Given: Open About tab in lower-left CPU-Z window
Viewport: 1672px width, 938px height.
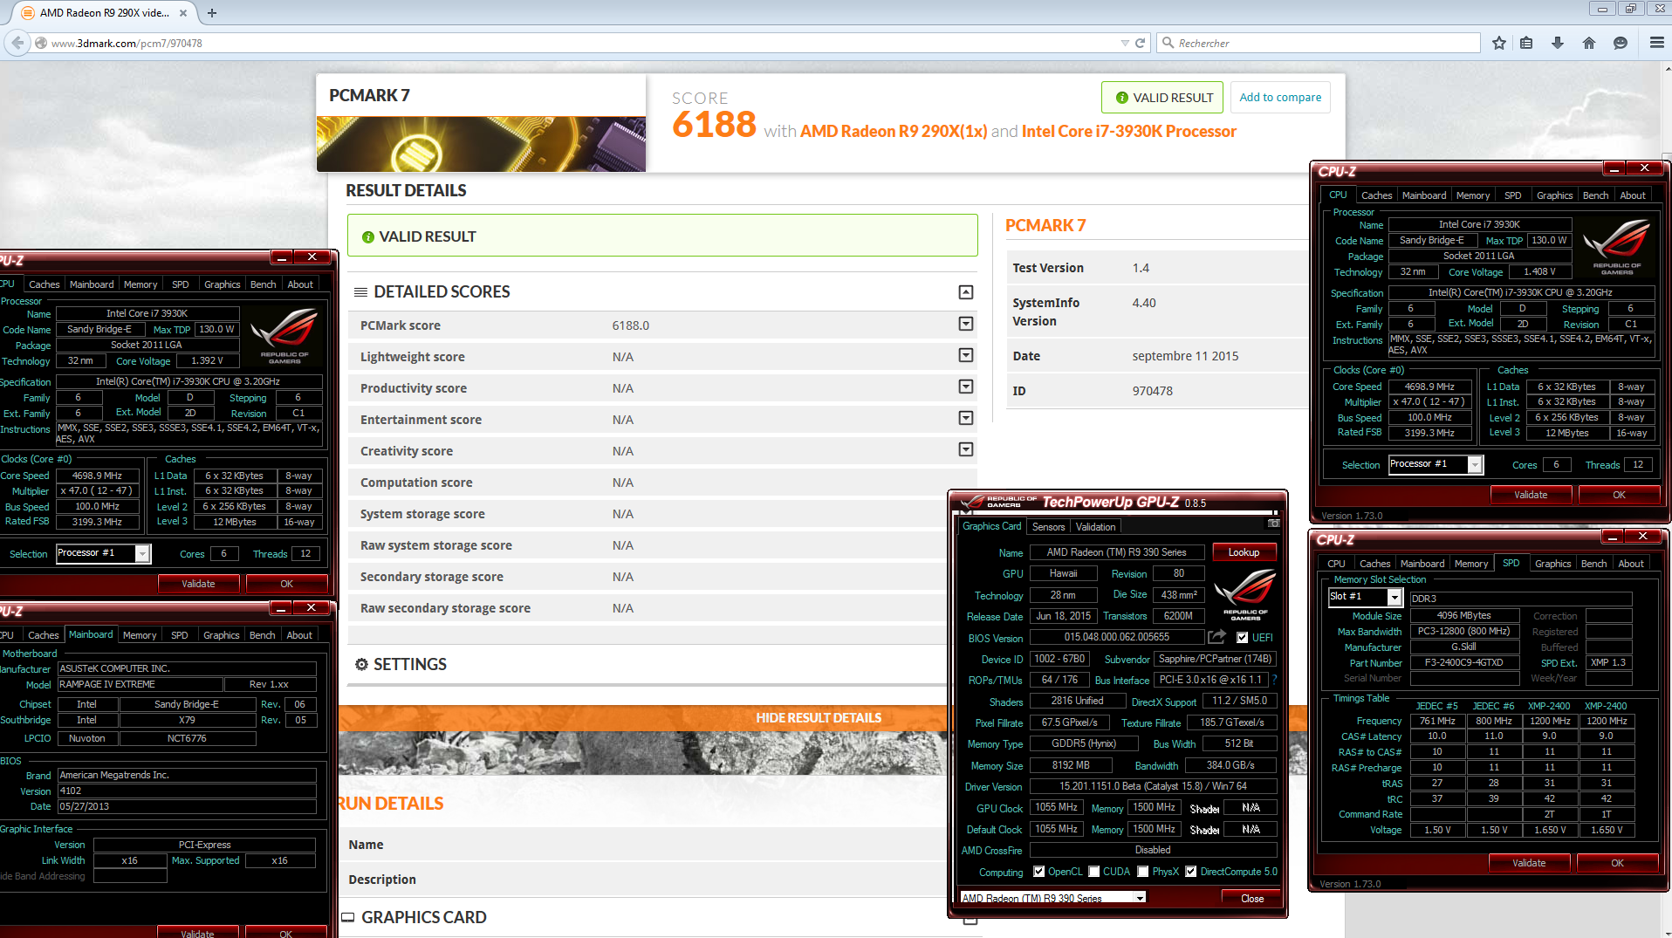Looking at the screenshot, I should (x=299, y=635).
